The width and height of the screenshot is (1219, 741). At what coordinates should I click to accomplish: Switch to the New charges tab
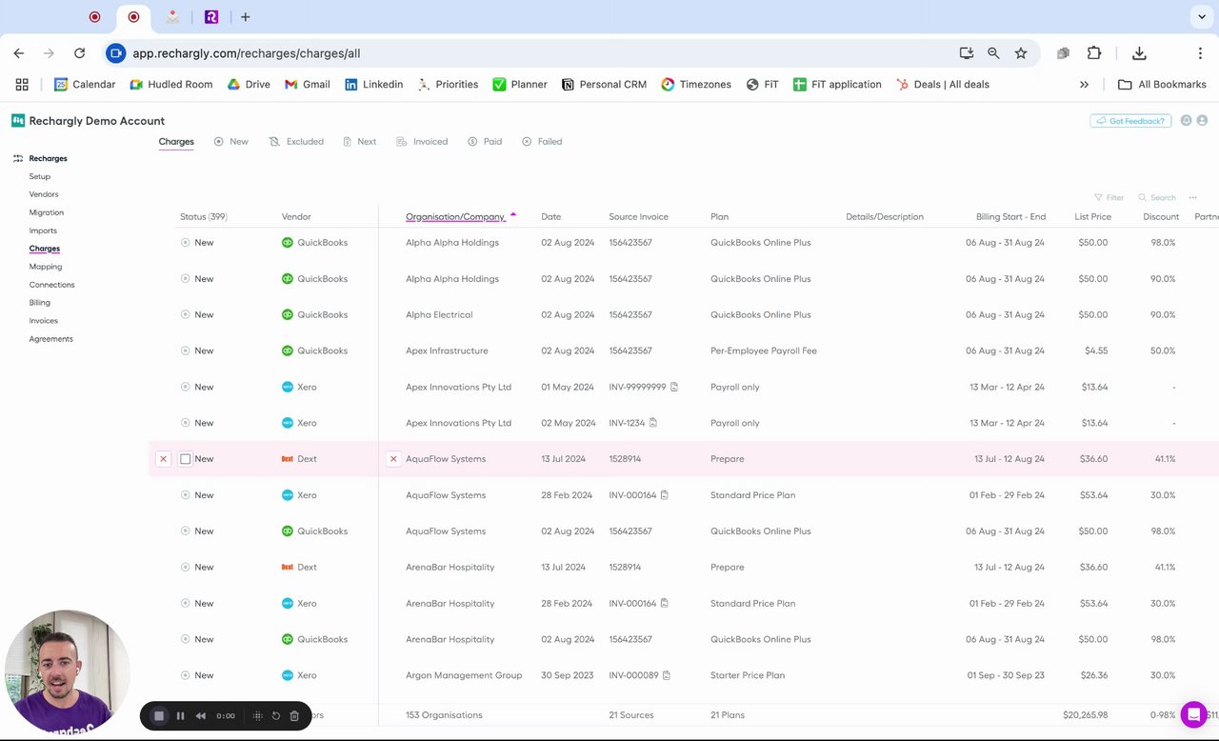click(x=231, y=142)
